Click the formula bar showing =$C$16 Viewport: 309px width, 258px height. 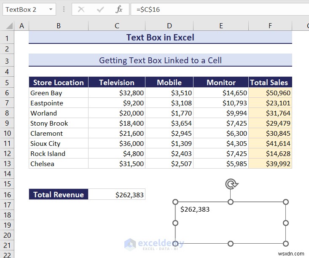[x=220, y=9]
